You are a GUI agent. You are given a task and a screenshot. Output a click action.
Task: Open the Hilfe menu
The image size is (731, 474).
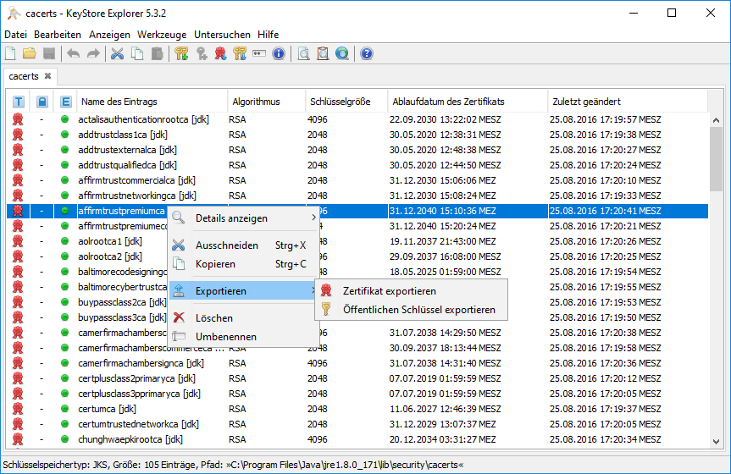(268, 35)
